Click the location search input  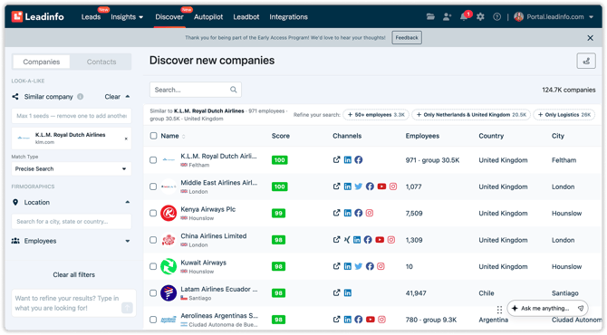point(72,221)
